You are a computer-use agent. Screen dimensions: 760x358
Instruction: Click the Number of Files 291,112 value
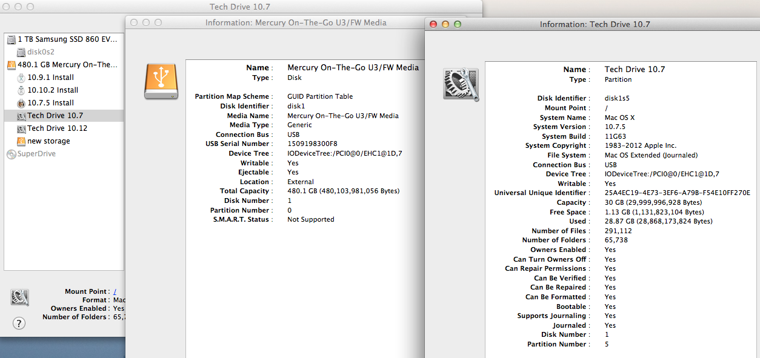click(x=618, y=231)
